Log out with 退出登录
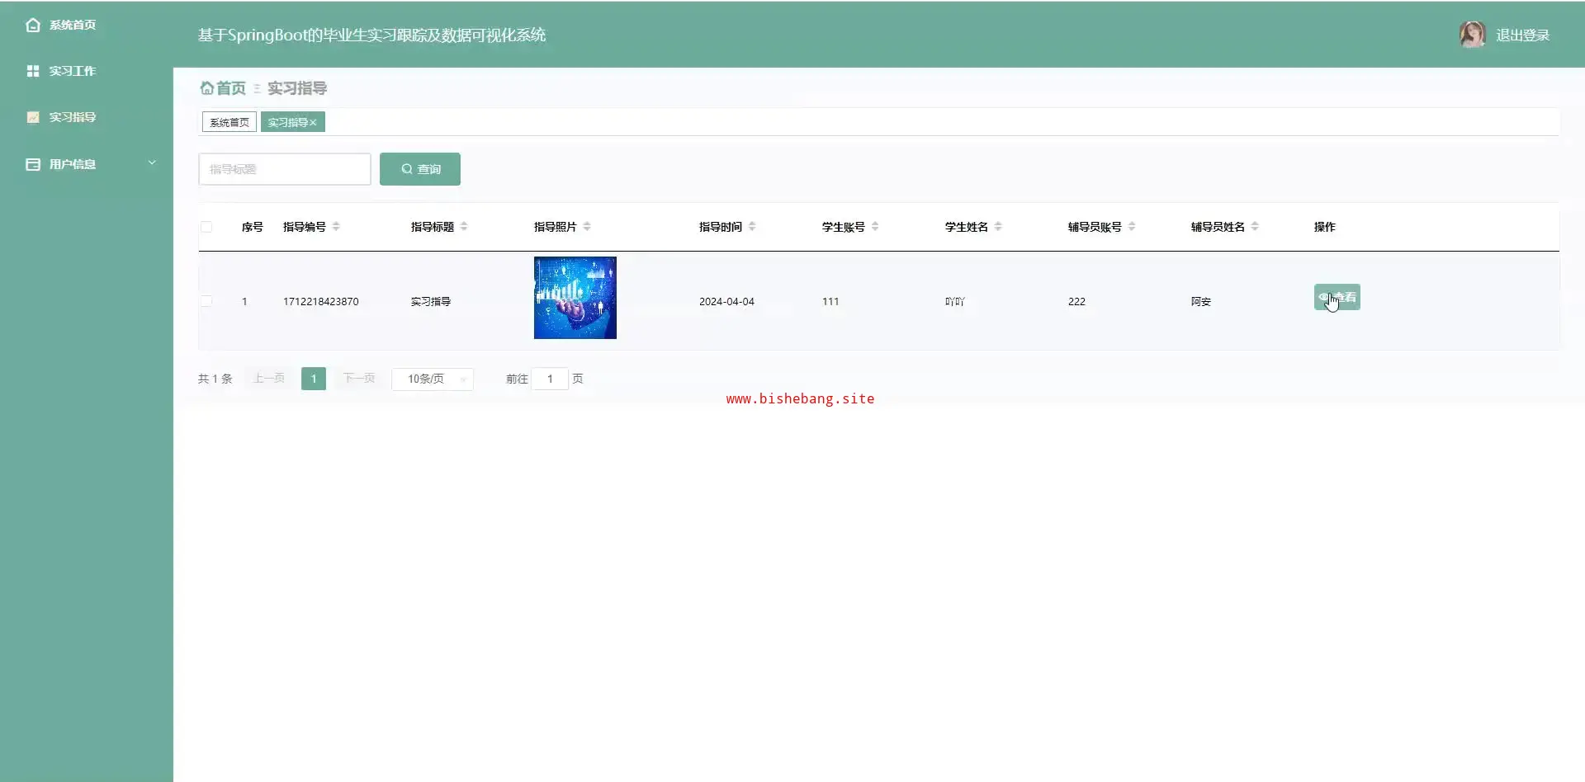Viewport: 1585px width, 782px height. point(1522,35)
